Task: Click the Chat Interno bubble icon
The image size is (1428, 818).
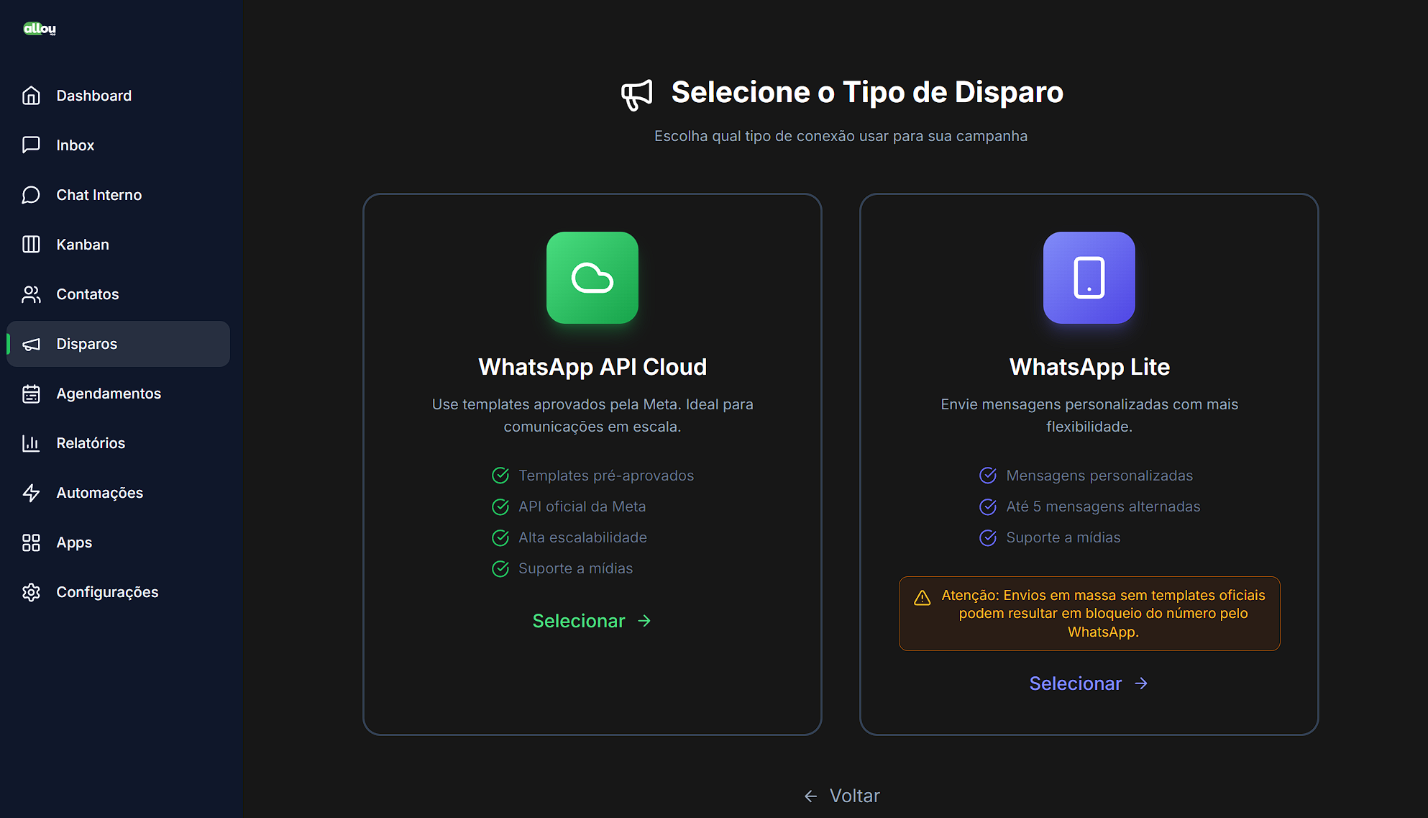Action: coord(31,195)
